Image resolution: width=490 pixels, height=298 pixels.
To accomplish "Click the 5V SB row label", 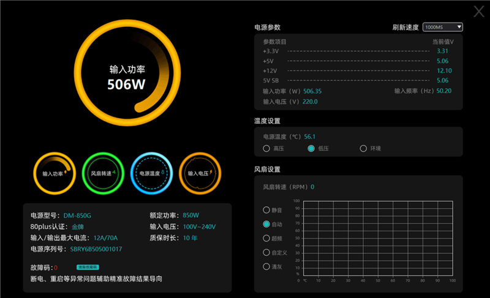I will (x=271, y=81).
